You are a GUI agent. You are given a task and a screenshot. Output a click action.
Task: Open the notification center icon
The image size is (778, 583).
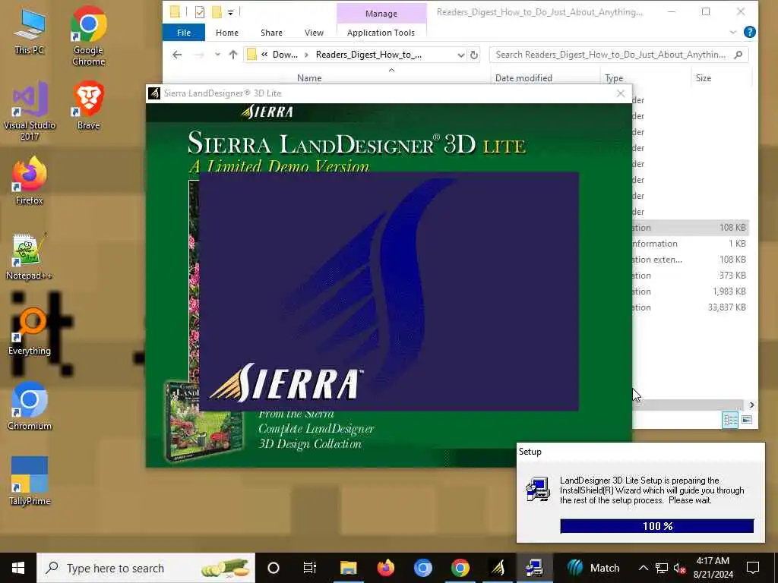[x=753, y=568]
